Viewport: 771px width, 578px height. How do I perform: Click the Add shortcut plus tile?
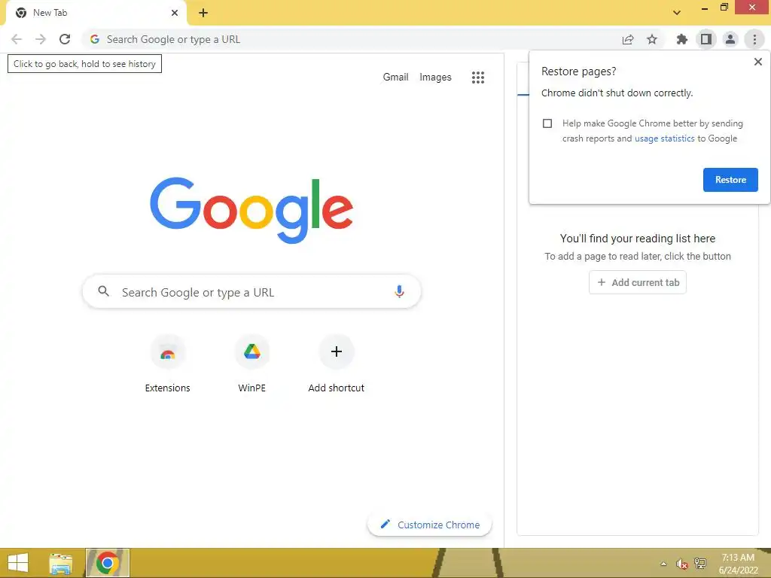(x=337, y=364)
